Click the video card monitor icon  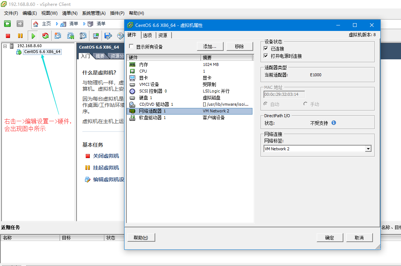tap(132, 78)
